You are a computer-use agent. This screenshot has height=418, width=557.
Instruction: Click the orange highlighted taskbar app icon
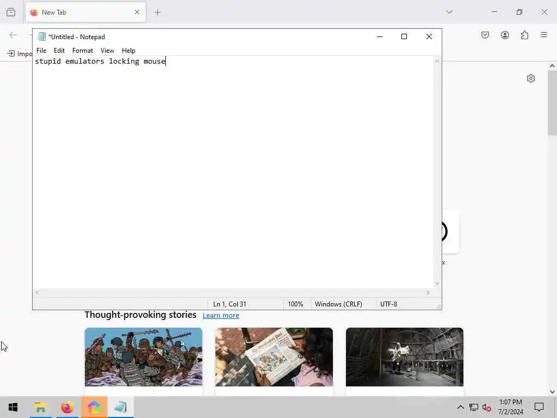click(94, 407)
